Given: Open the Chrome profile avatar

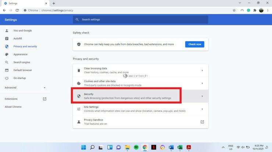Looking at the screenshot, I should [261, 10].
